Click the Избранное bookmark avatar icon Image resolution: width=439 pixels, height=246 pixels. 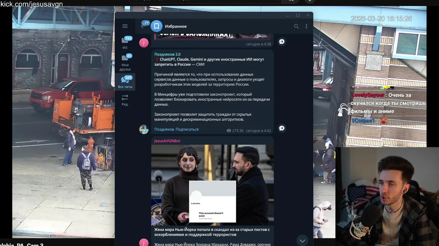click(x=156, y=26)
